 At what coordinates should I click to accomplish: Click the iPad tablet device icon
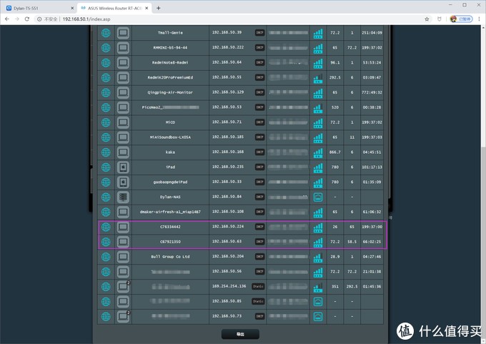pos(123,167)
